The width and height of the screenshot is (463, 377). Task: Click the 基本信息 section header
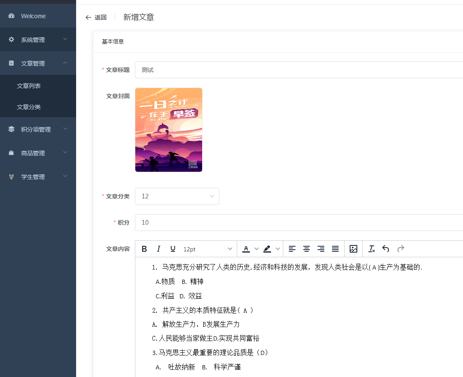(113, 41)
